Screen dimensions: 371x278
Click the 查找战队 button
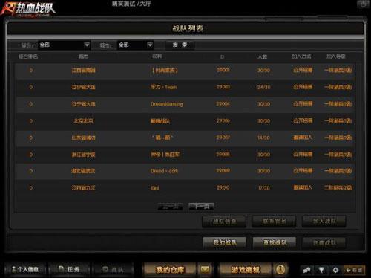pos(275,242)
